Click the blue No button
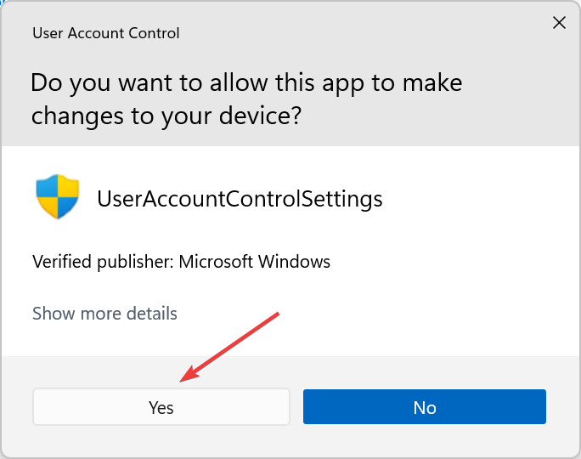Image resolution: width=581 pixels, height=459 pixels. [x=424, y=406]
